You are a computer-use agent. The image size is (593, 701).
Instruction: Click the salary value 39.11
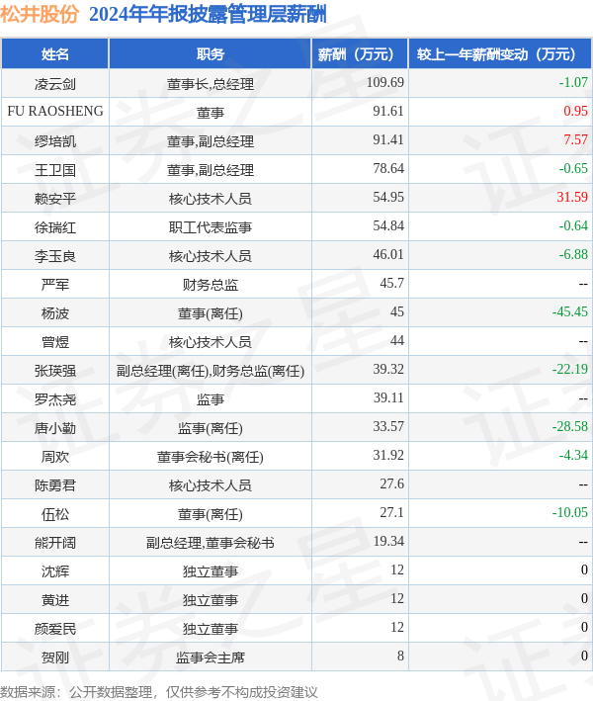click(388, 397)
